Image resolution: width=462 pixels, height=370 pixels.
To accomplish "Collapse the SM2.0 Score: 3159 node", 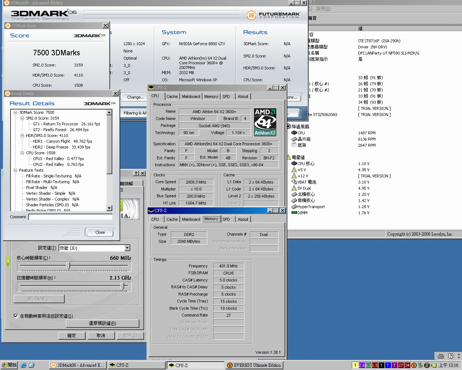I will pyautogui.click(x=22, y=118).
